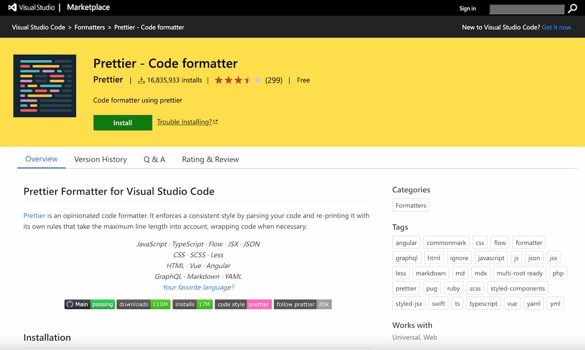585x350 pixels.
Task: Click the installs 17M badge
Action: click(x=193, y=304)
